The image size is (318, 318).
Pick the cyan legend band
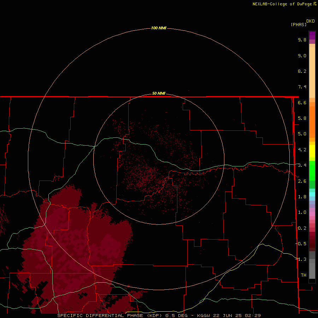312,194
